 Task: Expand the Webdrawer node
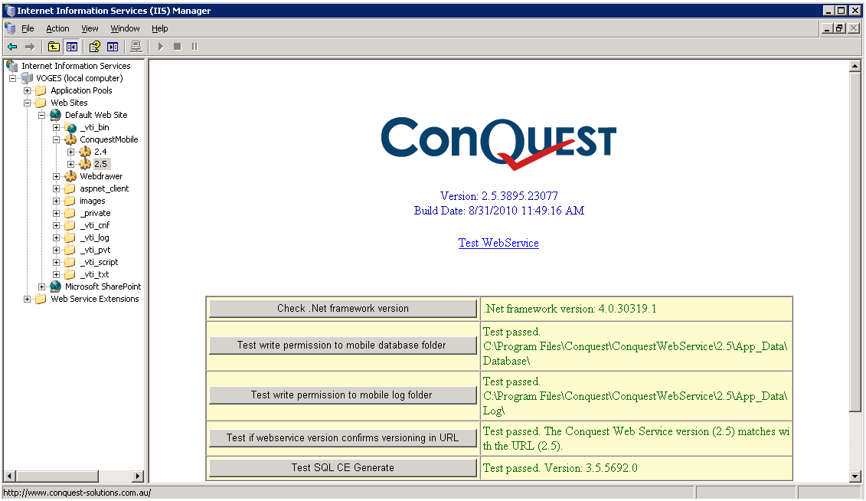coord(57,176)
